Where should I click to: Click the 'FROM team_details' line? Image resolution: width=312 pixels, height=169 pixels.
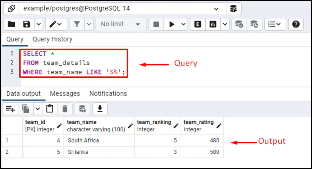[x=56, y=63]
